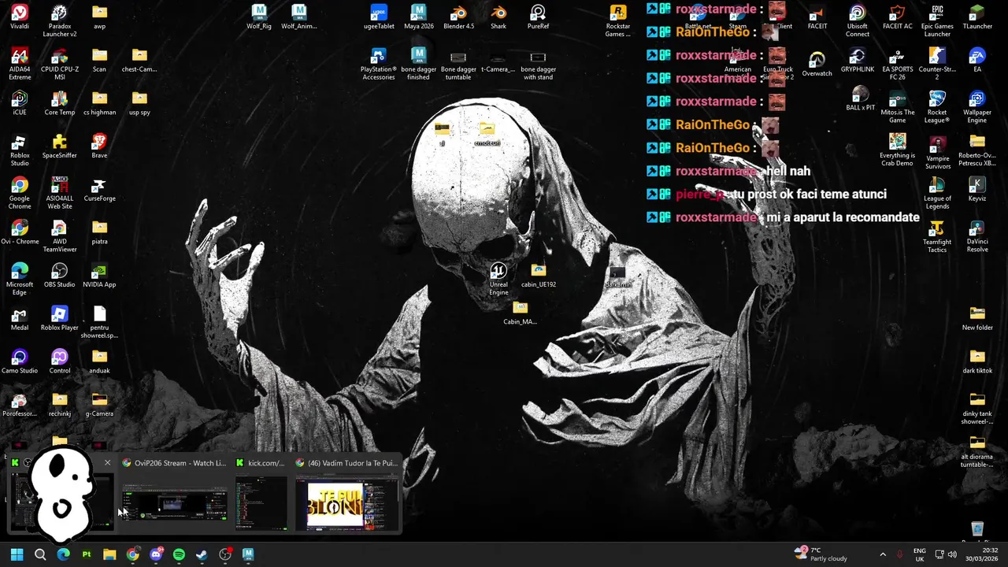This screenshot has height=567, width=1008.
Task: Open the 'New folder' on desktop
Action: point(977,319)
